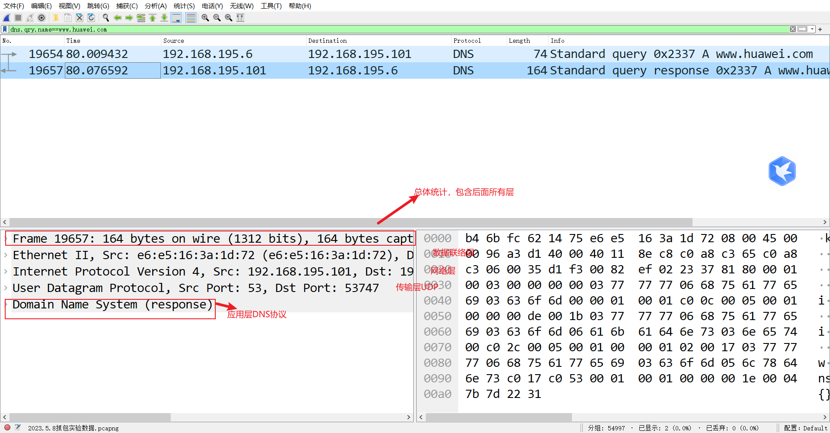Jump to the last packet

pyautogui.click(x=164, y=18)
